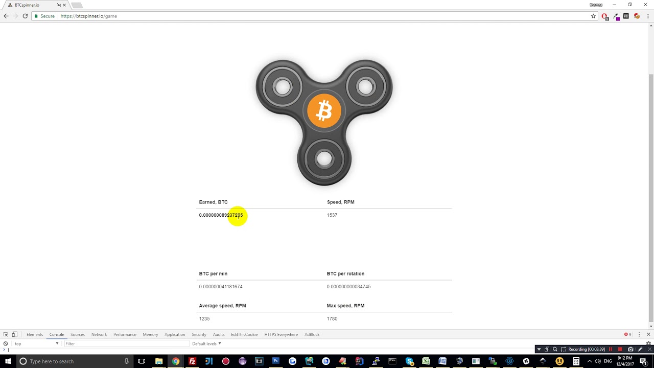Screen dimensions: 654x368
Task: Open the console context dropdown showing top
Action: tap(36, 344)
